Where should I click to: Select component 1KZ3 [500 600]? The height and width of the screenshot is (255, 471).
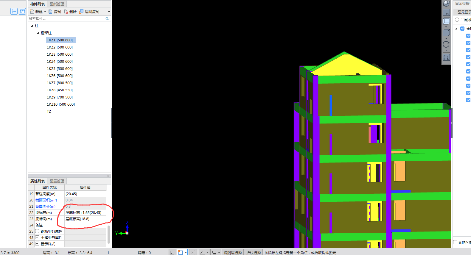click(60, 54)
